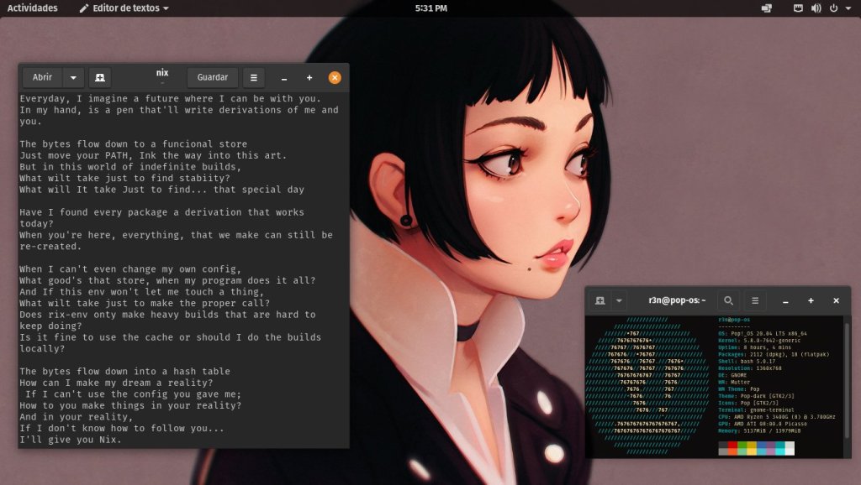Click the terminal search magnifier icon

click(x=728, y=300)
